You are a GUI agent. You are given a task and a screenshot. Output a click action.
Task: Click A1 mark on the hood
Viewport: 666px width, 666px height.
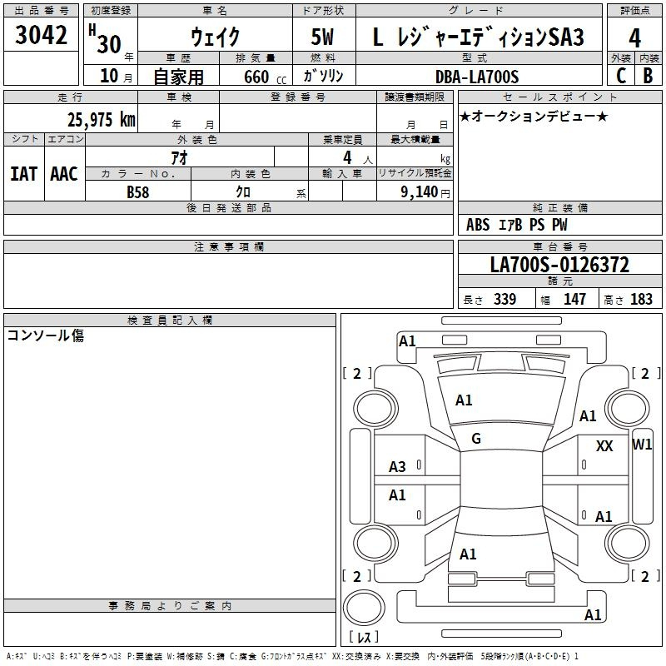(464, 400)
